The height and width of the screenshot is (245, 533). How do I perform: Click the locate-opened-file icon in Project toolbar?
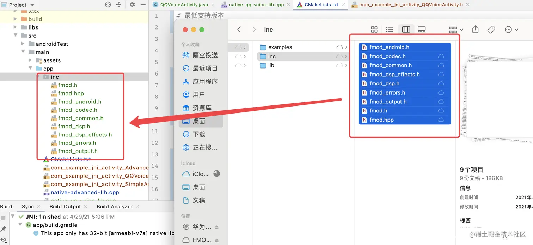tap(108, 5)
